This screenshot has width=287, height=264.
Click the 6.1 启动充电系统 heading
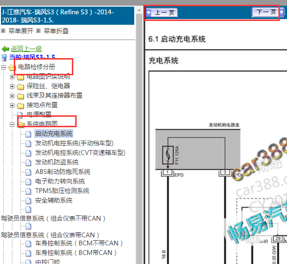[x=177, y=39]
